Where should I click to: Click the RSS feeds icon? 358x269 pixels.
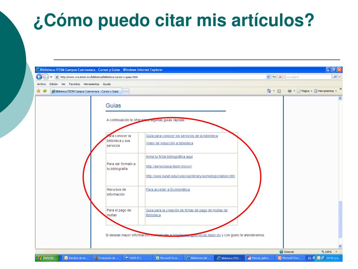[x=279, y=91]
